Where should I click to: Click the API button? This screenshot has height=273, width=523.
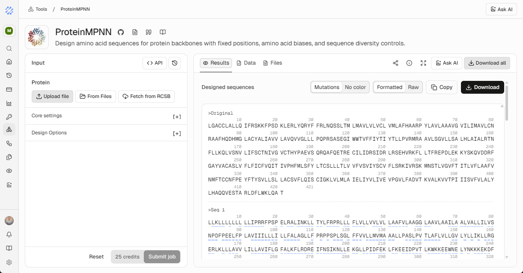tap(155, 63)
